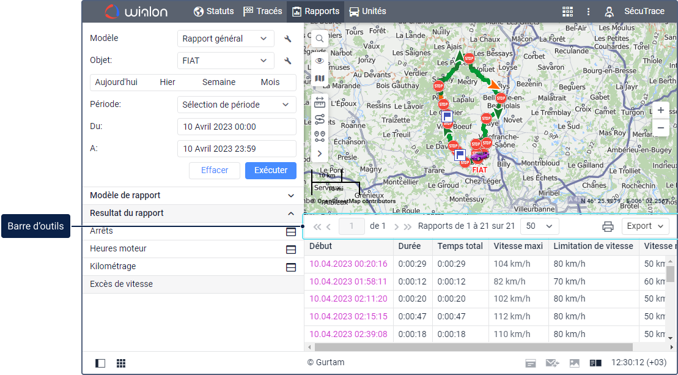Select the Aujourd'hui period shortcut
Viewport: 678px width, 375px height.
click(116, 82)
